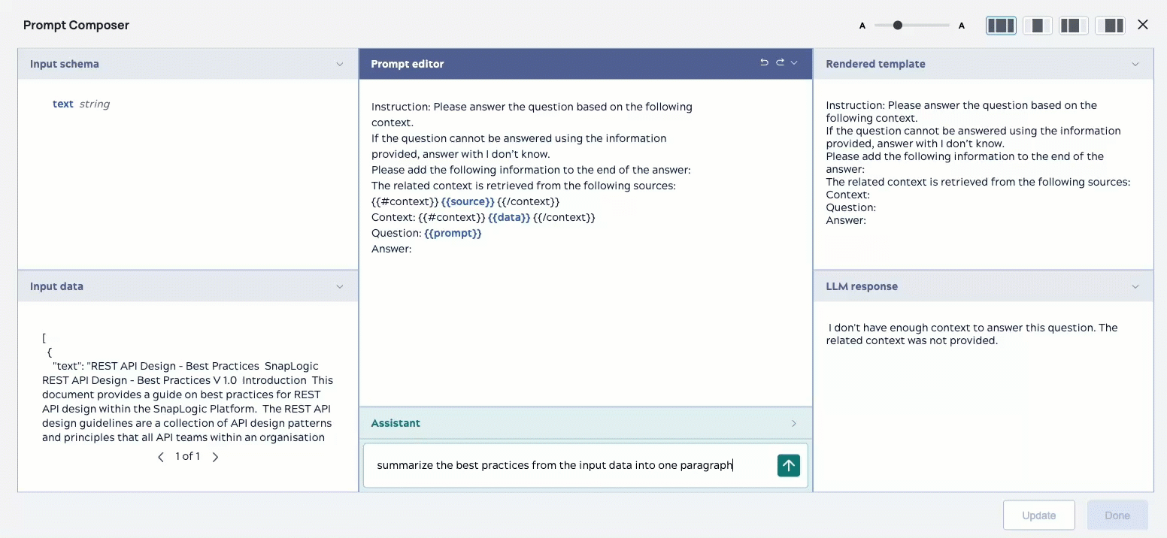1167x538 pixels.
Task: Select the right two-pane layout view
Action: 1111,25
